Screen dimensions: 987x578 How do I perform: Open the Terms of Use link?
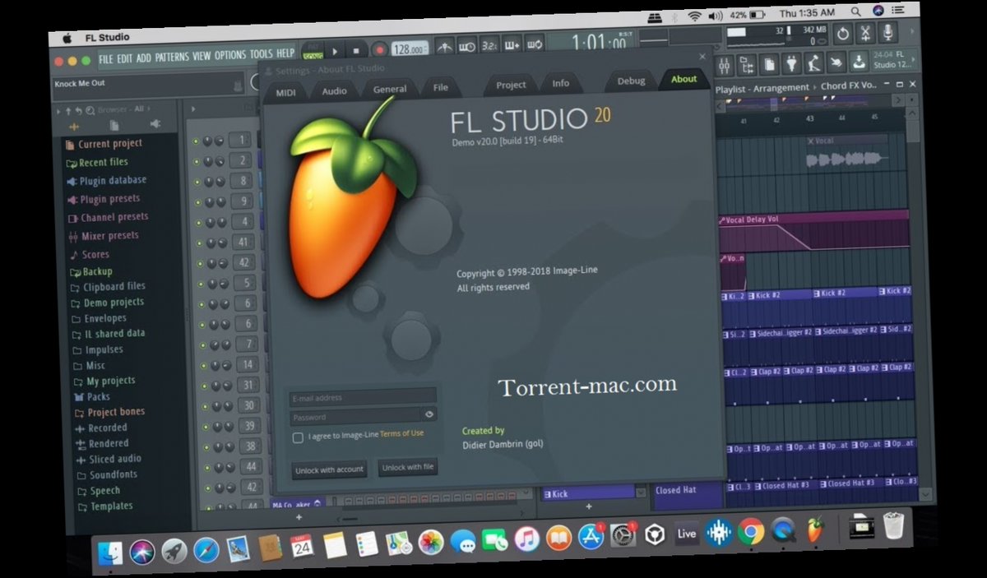[x=402, y=433]
